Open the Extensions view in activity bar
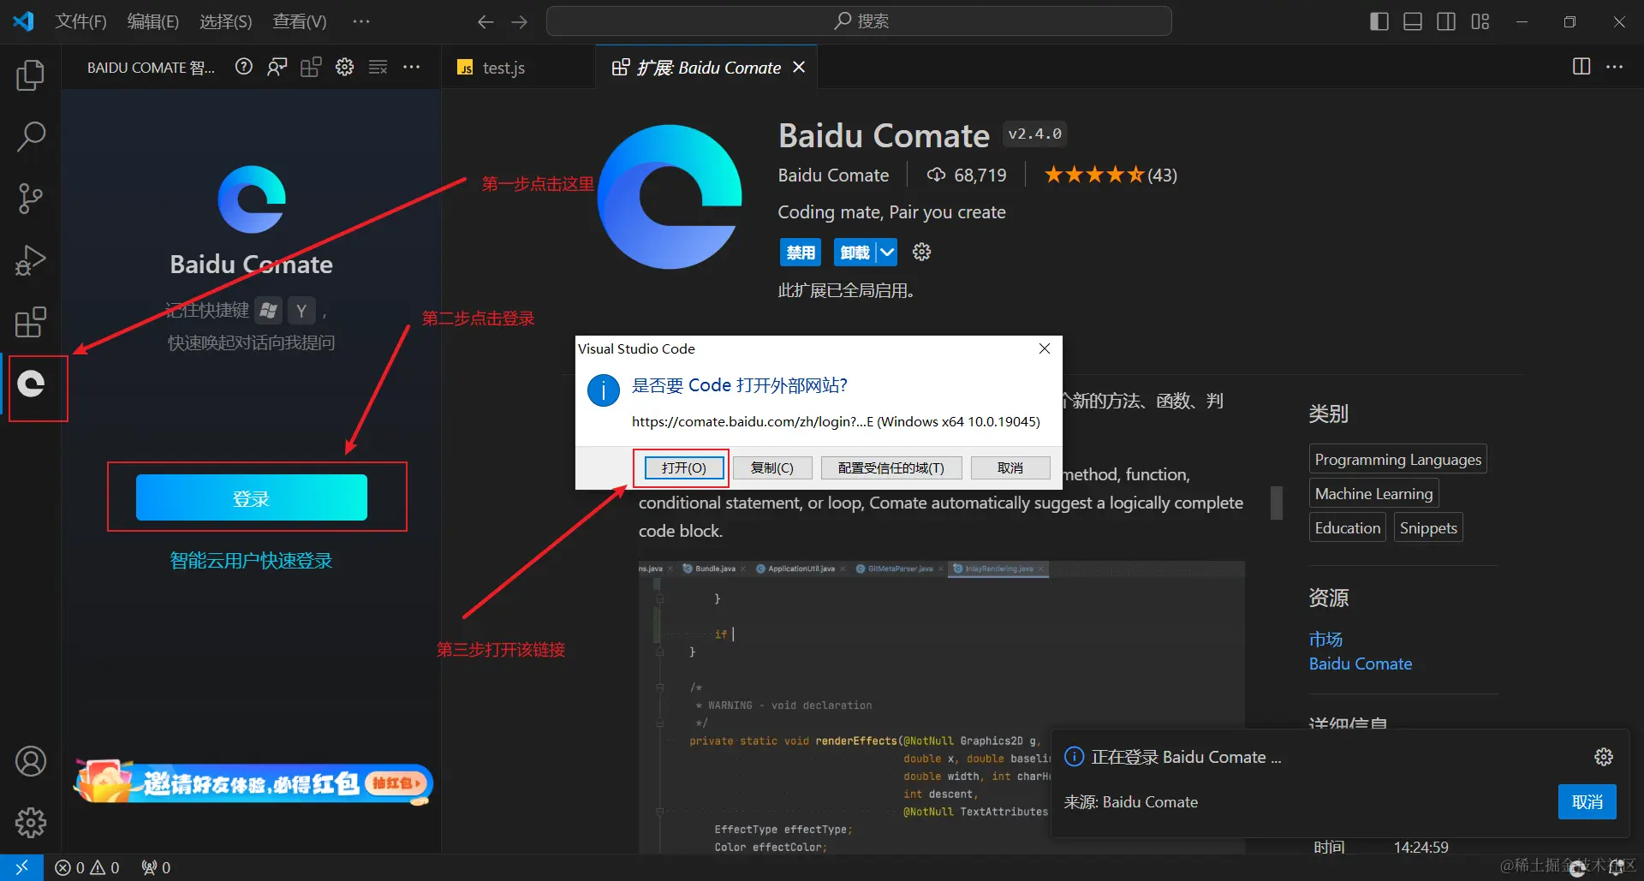Image resolution: width=1644 pixels, height=881 pixels. (31, 322)
